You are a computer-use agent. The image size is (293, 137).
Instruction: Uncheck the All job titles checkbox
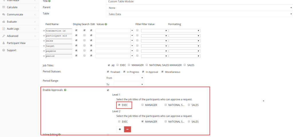(109, 65)
